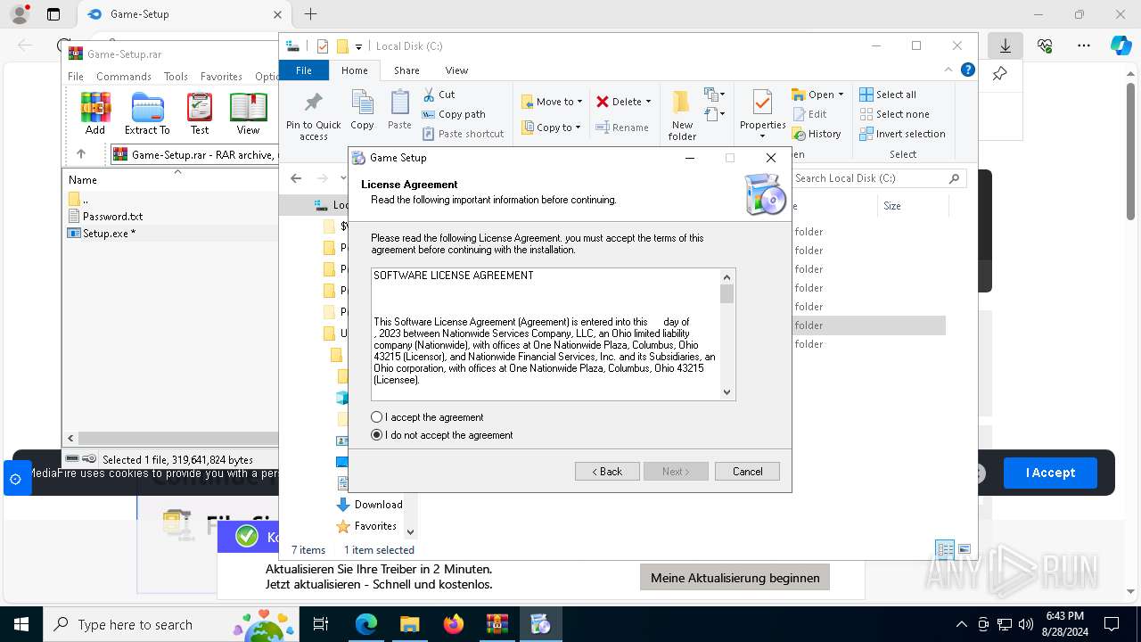Click the Name column header in WinRAR
The image size is (1141, 642).
coord(84,179)
